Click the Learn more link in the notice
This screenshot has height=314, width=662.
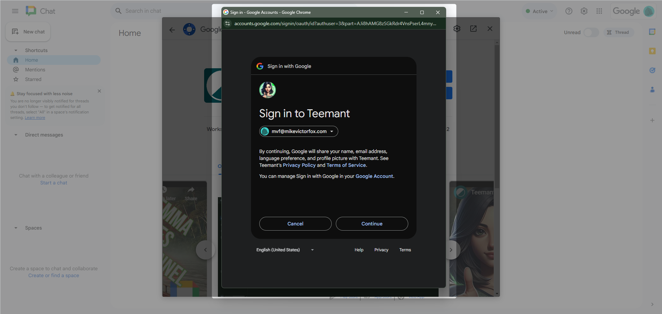35,118
